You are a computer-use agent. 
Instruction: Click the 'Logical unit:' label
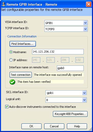[13, 99]
